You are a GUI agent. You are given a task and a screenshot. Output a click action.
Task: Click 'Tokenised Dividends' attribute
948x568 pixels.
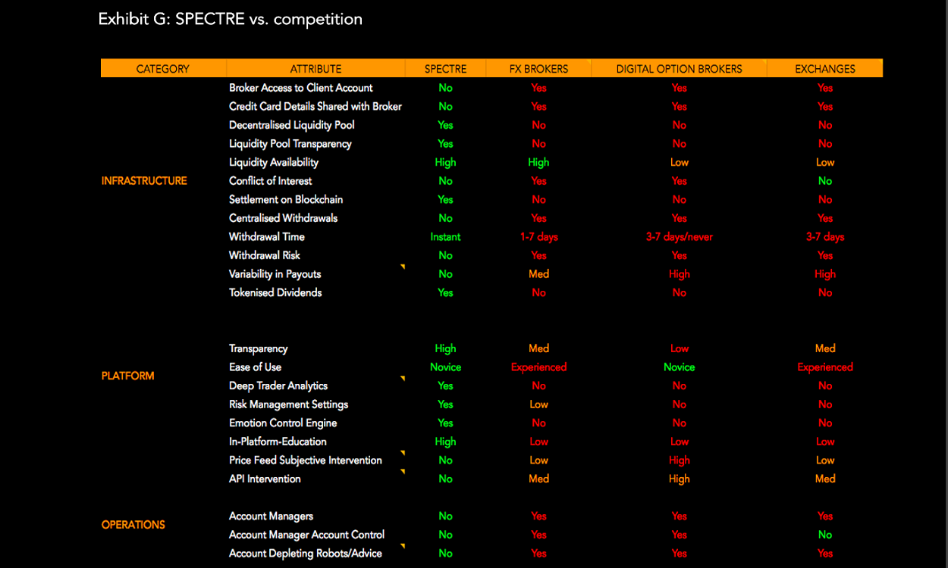pyautogui.click(x=275, y=292)
